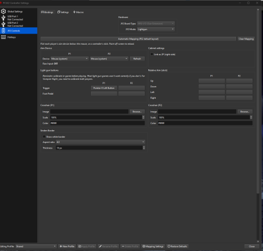Viewport: 263px width, 251px height.
Task: Open the P1 aim Device dropdown
Action: pyautogui.click(x=69, y=59)
